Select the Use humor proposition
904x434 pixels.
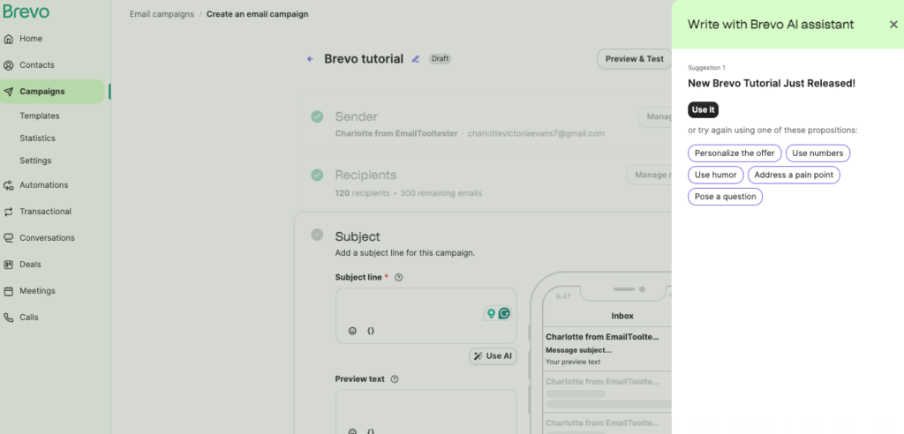point(715,175)
